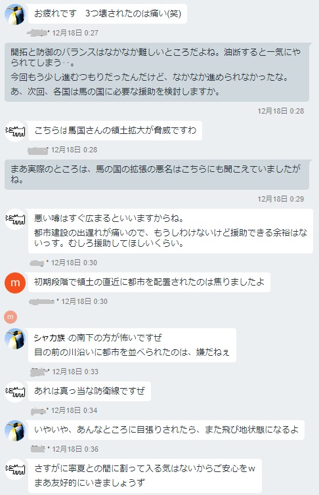Click small faded m read-receipt avatar
The width and height of the screenshot is (319, 495).
point(11,316)
